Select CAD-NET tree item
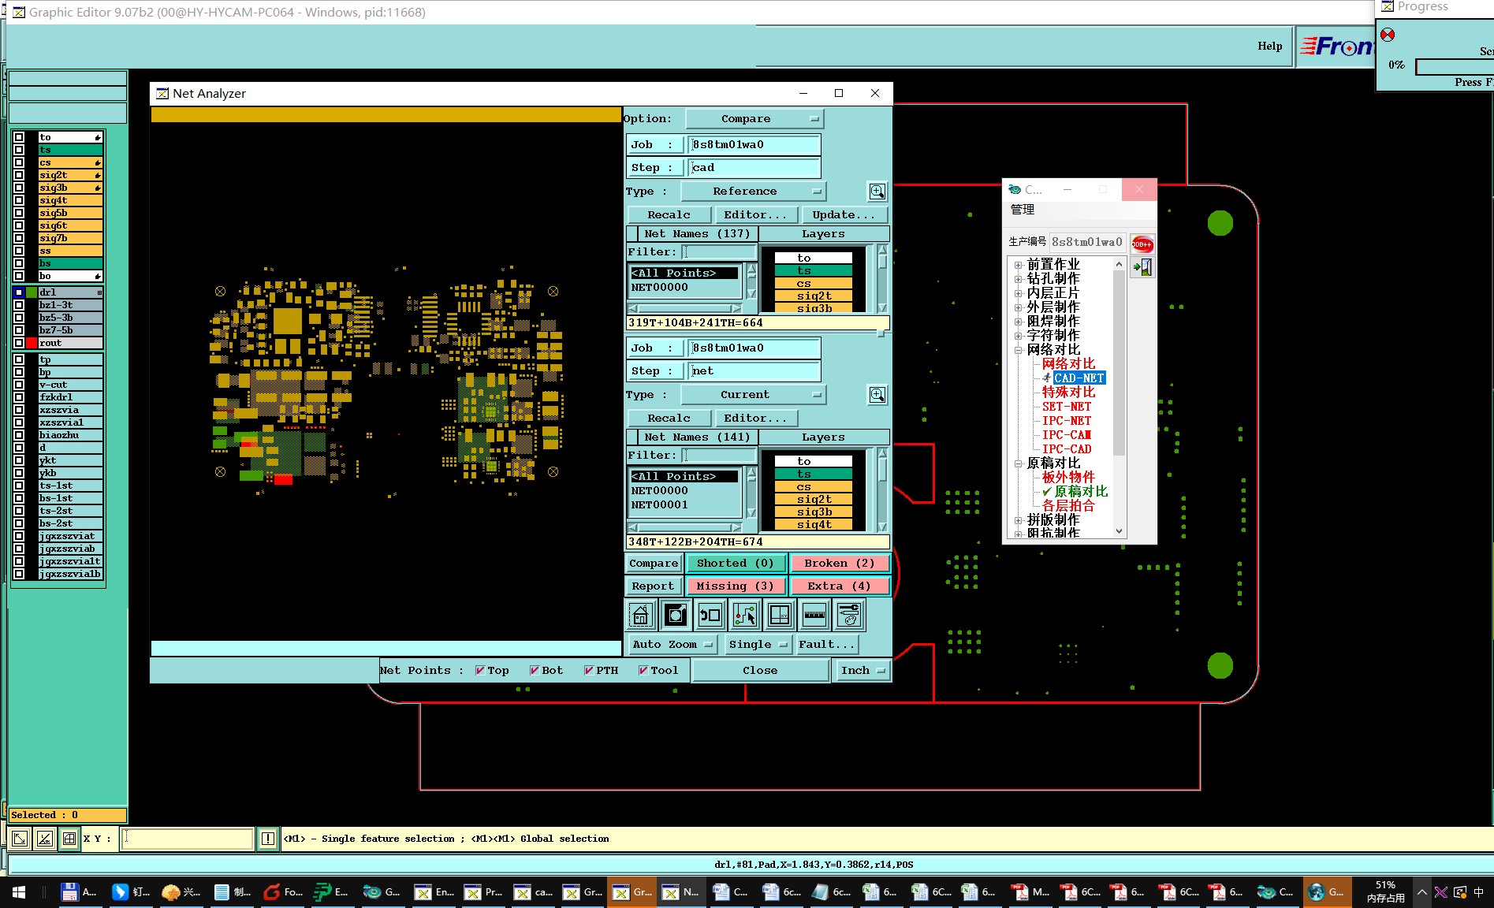 pos(1079,378)
